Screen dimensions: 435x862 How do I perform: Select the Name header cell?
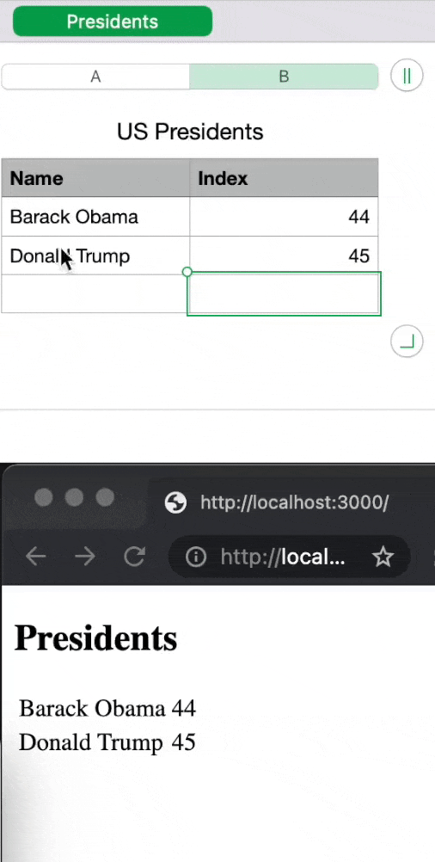95,178
